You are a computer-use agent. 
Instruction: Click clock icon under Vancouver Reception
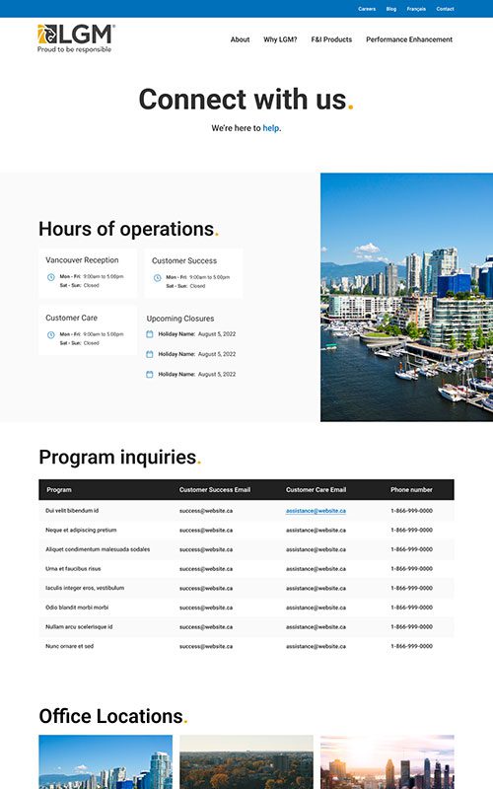point(51,277)
